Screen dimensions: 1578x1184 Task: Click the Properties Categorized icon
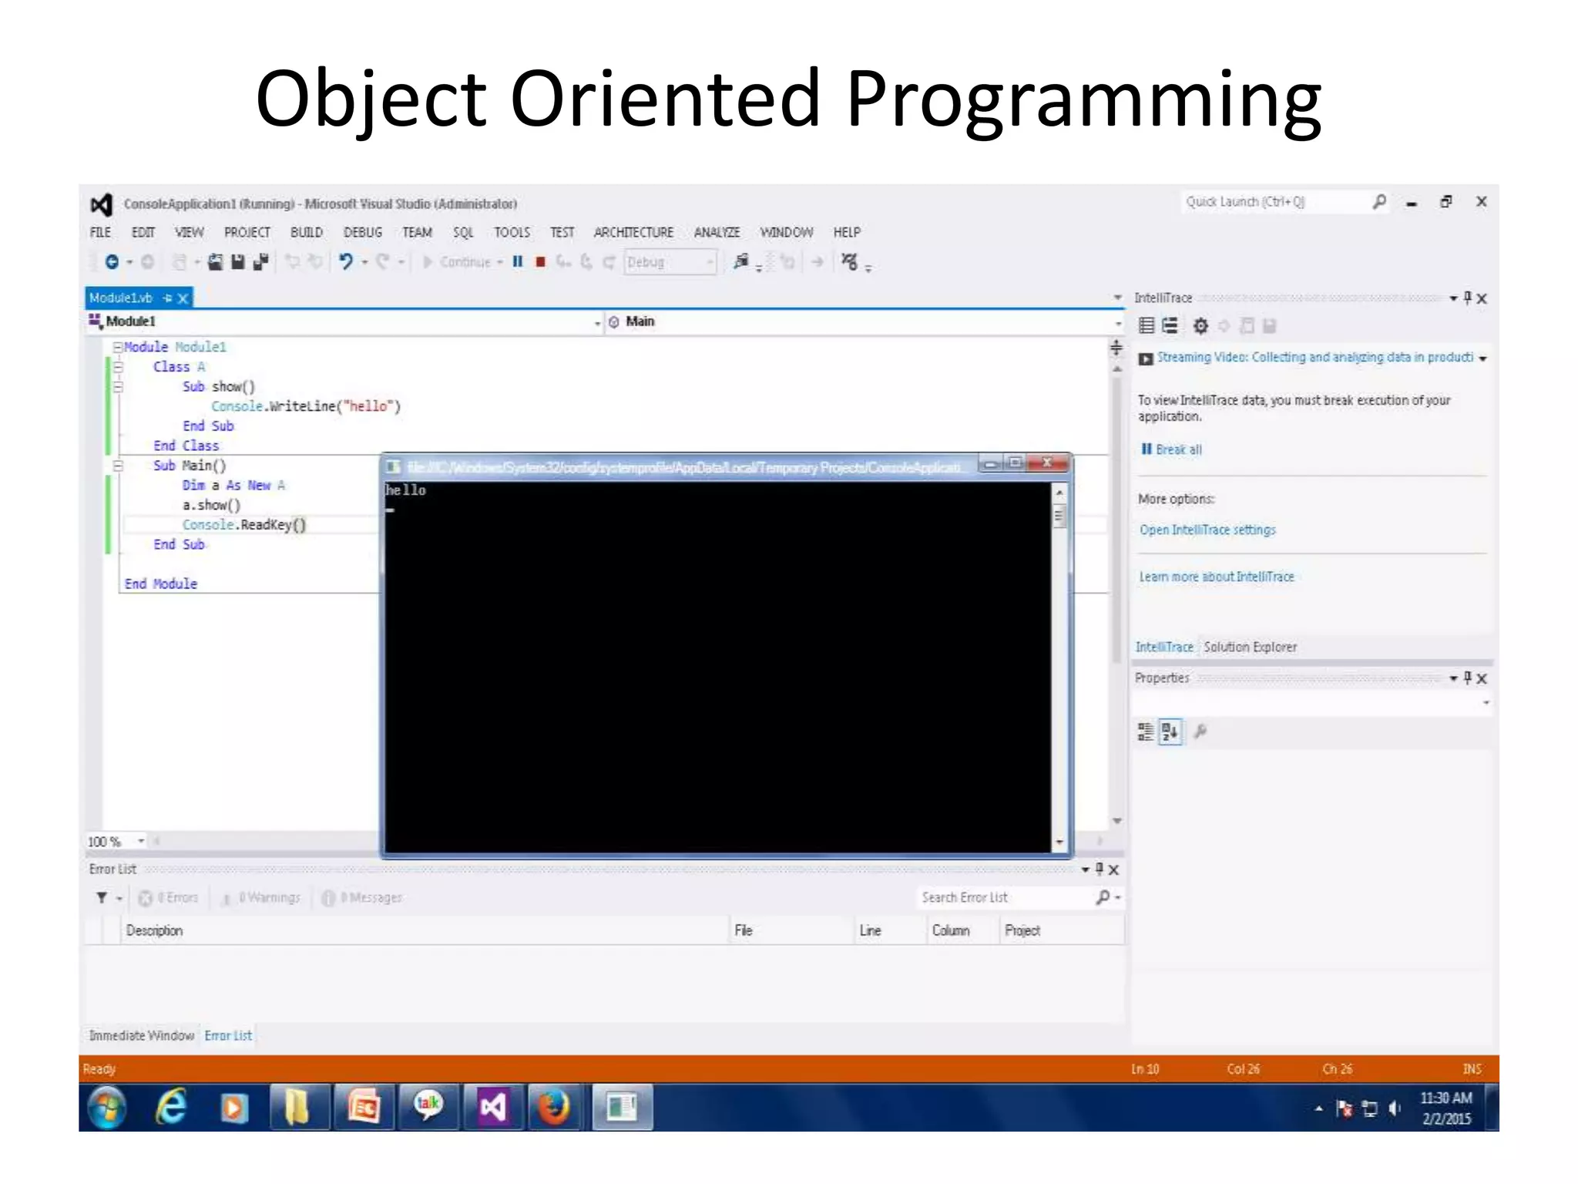pyautogui.click(x=1146, y=732)
